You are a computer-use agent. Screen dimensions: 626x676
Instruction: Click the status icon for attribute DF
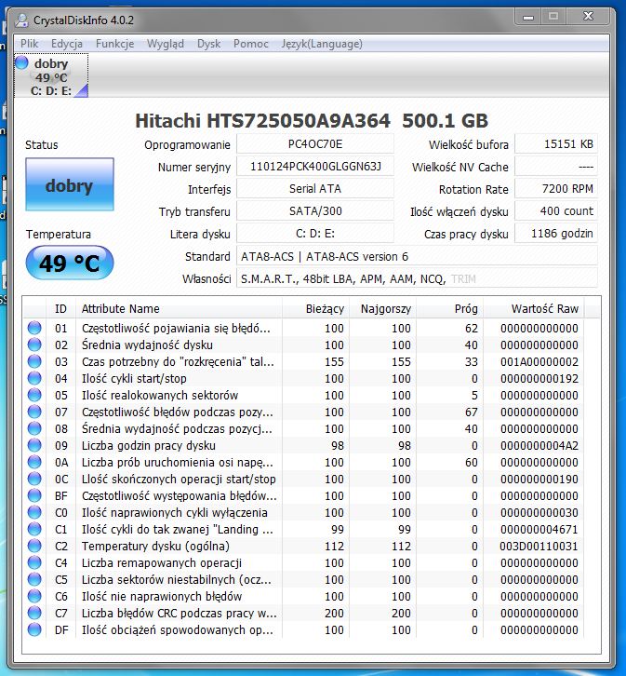click(34, 629)
